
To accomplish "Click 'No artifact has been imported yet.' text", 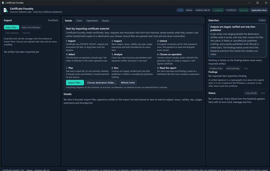I will [22, 52].
